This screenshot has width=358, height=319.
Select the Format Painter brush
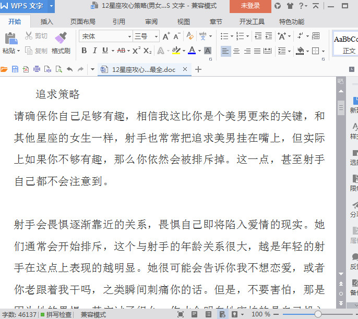click(61, 38)
